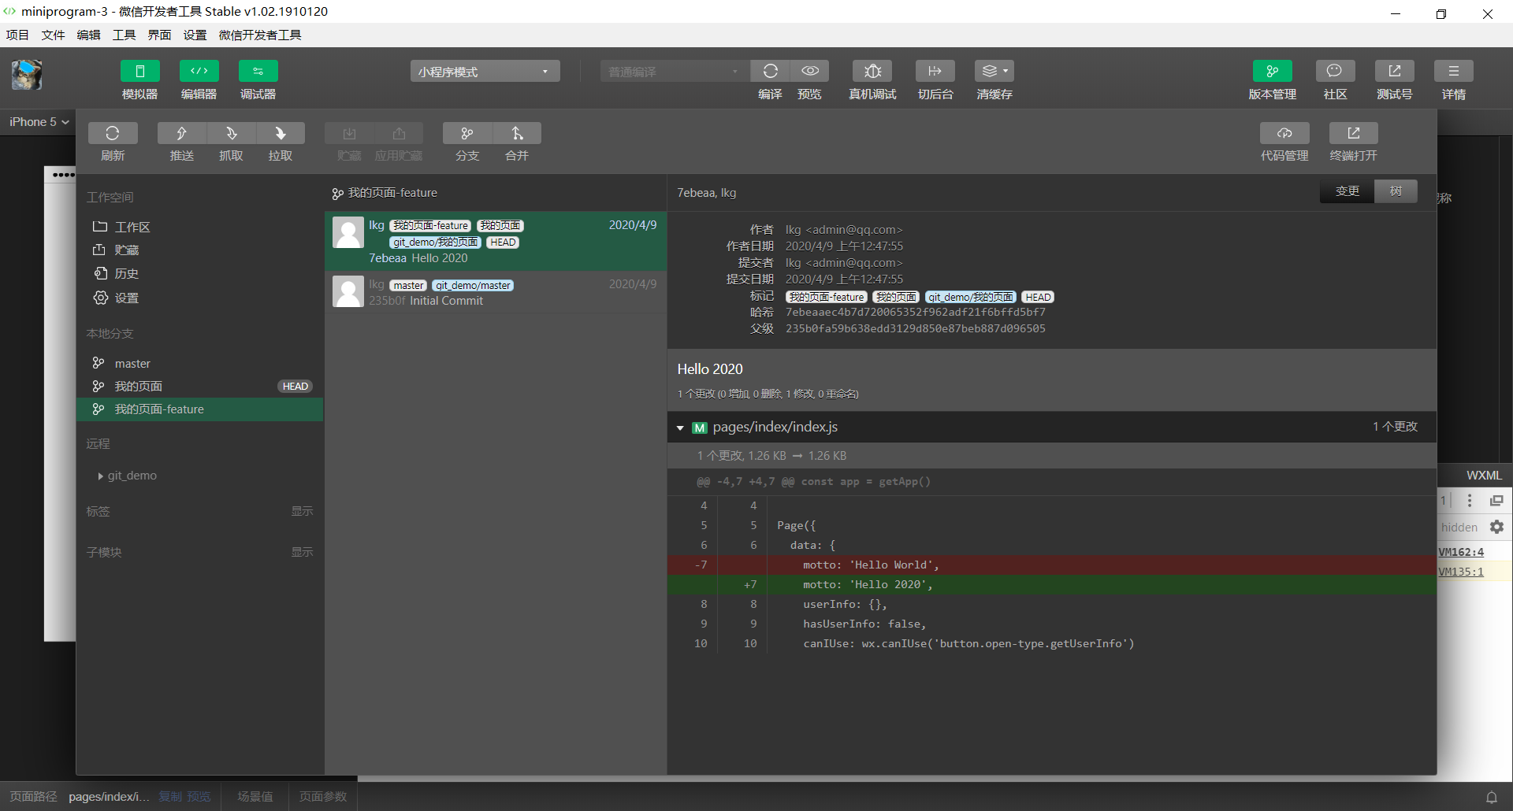Merge branches with 合并 button
The height and width of the screenshot is (811, 1513).
pos(517,133)
